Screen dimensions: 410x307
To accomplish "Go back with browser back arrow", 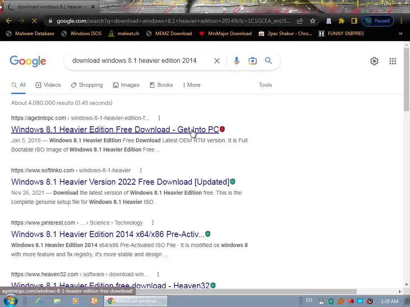I will 9,21.
